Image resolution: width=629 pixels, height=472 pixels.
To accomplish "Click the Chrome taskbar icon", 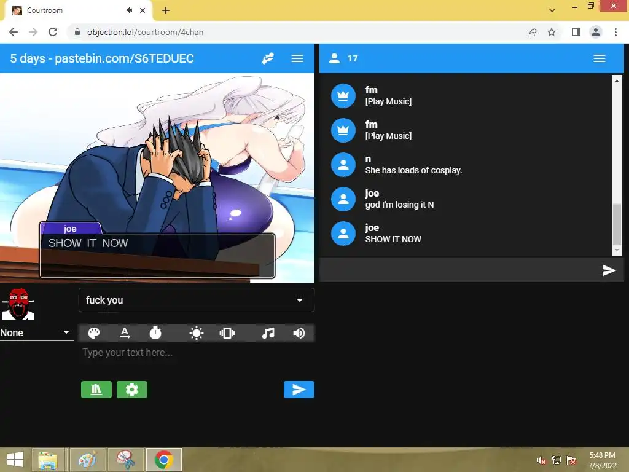I will pyautogui.click(x=163, y=460).
